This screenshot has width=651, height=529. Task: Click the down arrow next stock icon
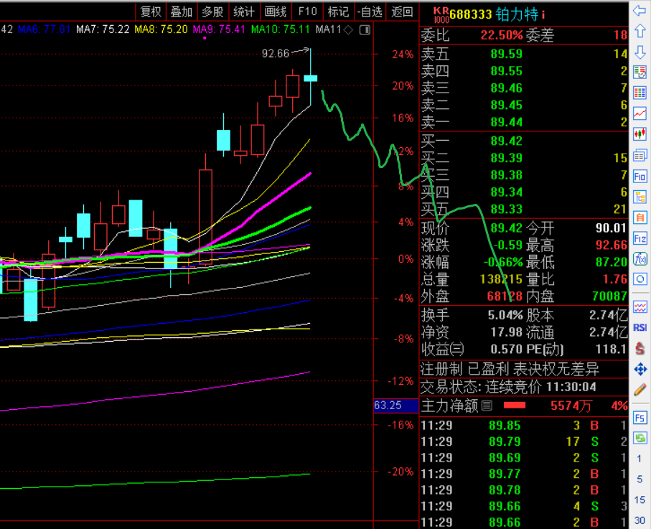[640, 52]
